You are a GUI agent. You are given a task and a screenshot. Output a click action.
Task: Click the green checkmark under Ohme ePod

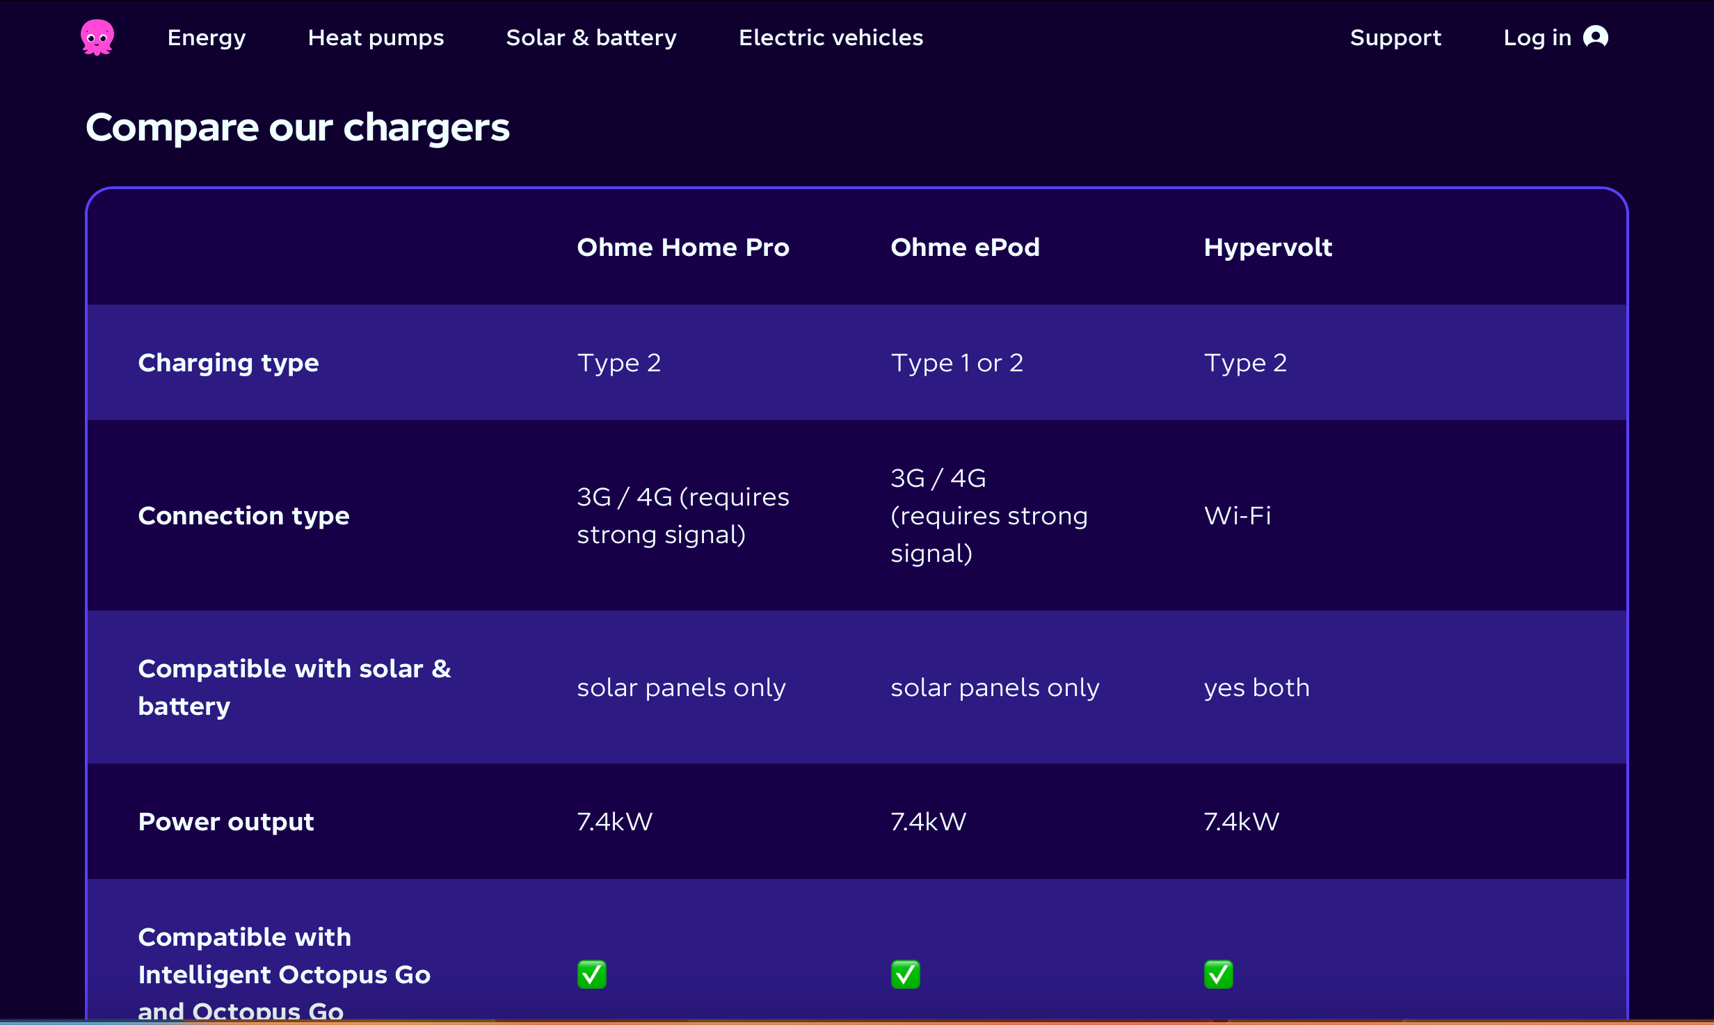[905, 974]
